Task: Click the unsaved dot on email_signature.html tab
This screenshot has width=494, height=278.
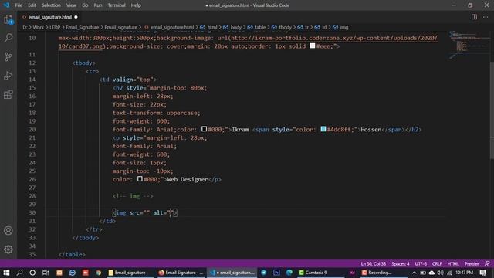Action: (x=76, y=17)
